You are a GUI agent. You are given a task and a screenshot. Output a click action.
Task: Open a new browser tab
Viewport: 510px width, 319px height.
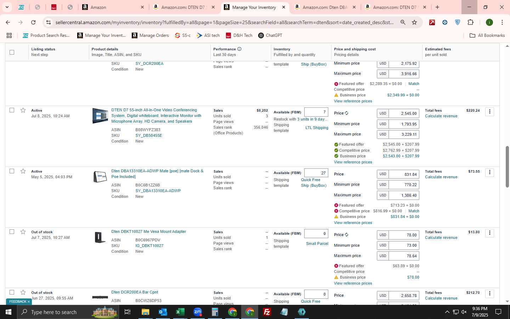[x=437, y=7]
